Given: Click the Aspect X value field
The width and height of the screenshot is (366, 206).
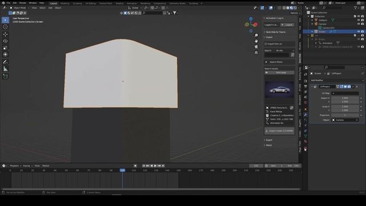Looking at the screenshot, I should tap(345, 98).
